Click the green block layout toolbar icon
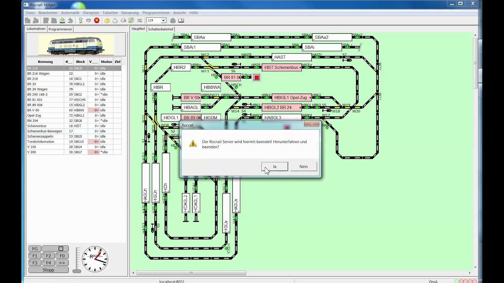The image size is (504, 283). (x=132, y=20)
